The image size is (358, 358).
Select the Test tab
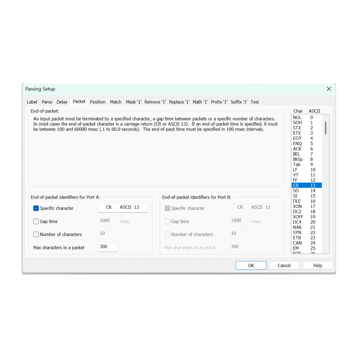coord(255,102)
